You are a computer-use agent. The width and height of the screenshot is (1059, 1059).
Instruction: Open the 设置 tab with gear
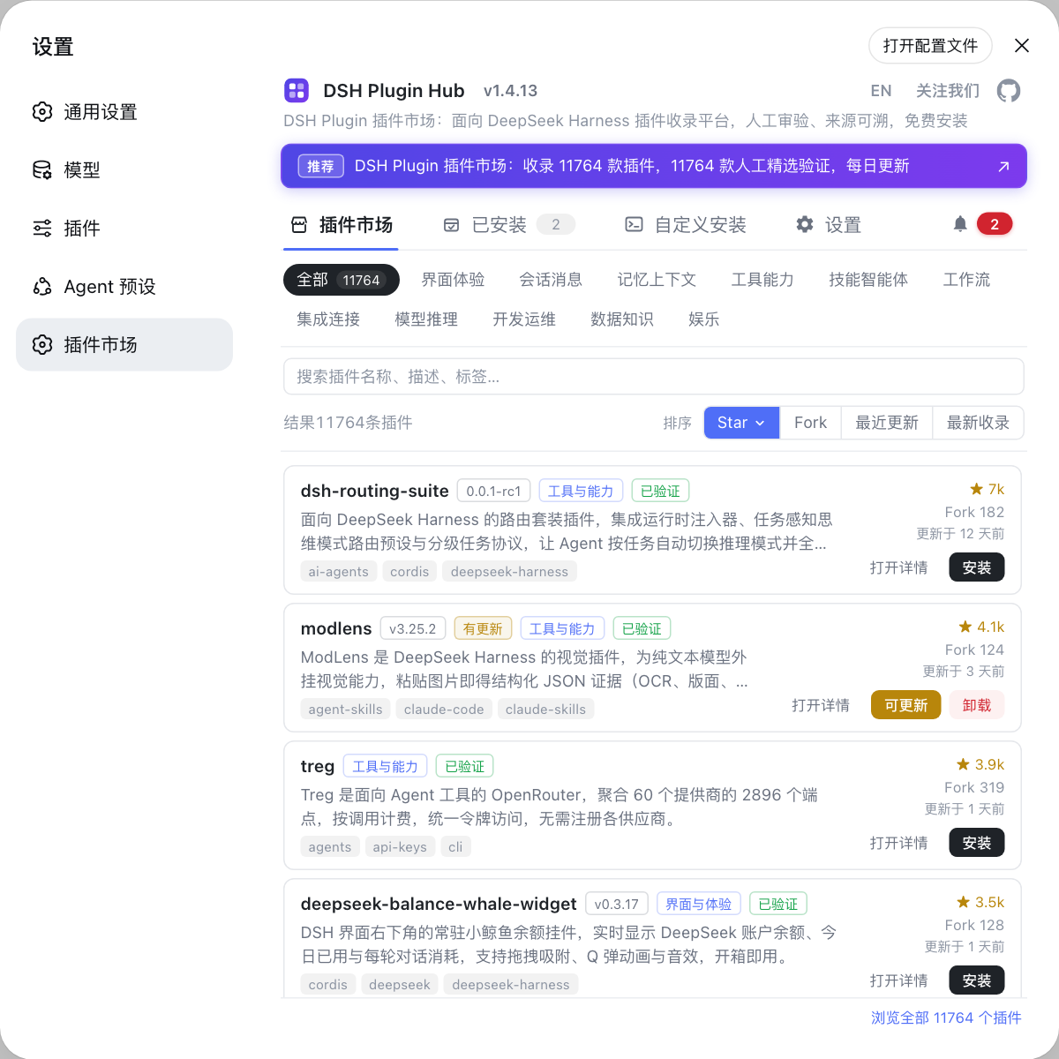click(828, 225)
